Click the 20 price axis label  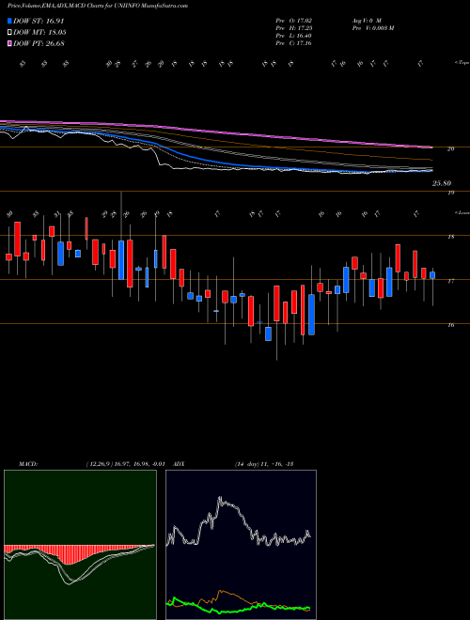(450, 148)
